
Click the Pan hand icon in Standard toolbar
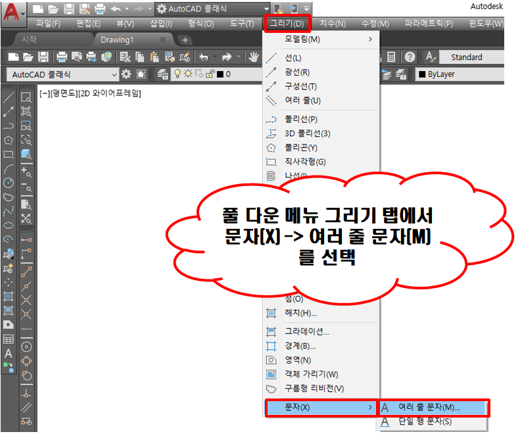[x=254, y=57]
